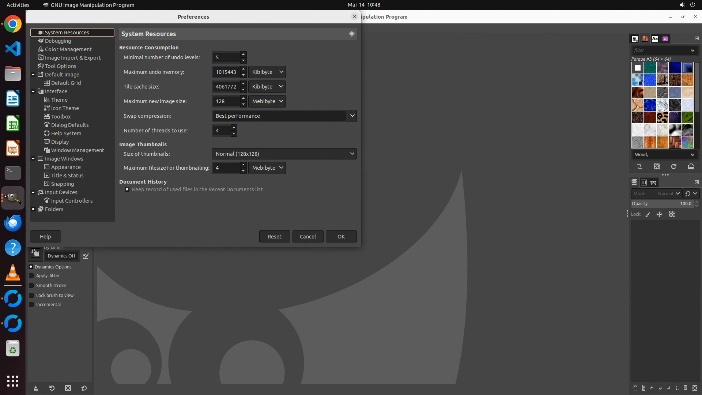Toggle Keep record of used files checkbox
Image resolution: width=702 pixels, height=395 pixels.
point(127,189)
